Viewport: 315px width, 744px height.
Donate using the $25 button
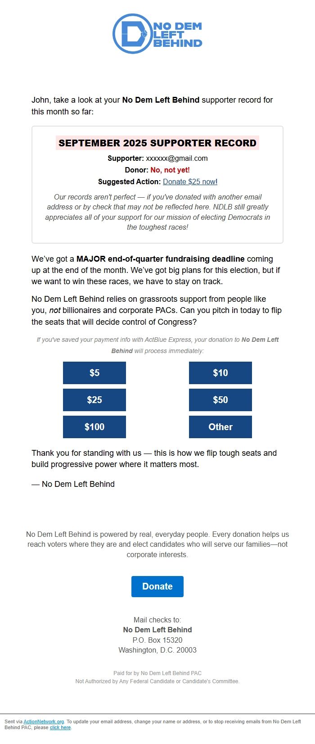pyautogui.click(x=94, y=400)
